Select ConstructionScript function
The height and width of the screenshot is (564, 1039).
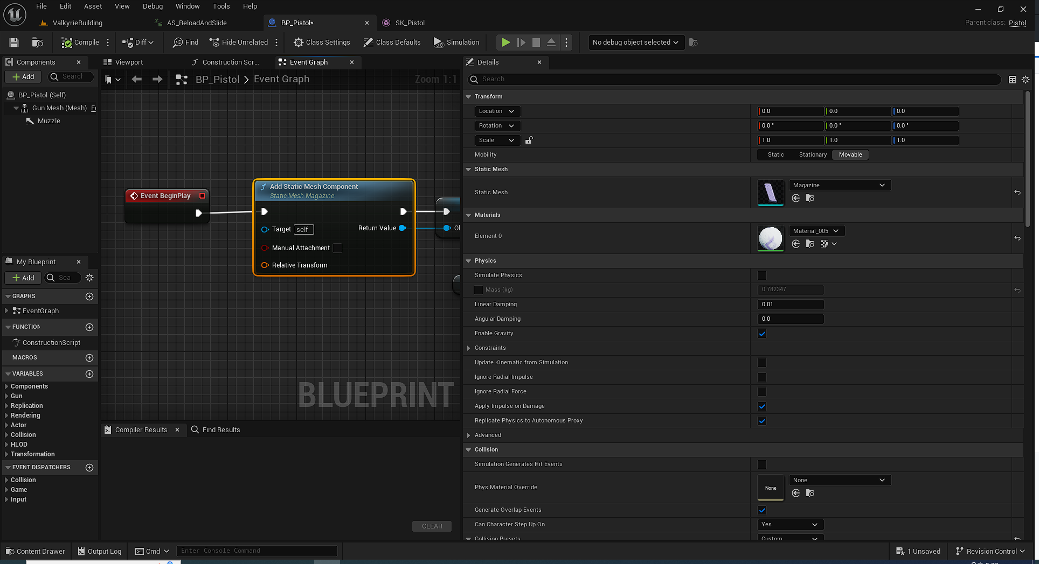point(51,343)
